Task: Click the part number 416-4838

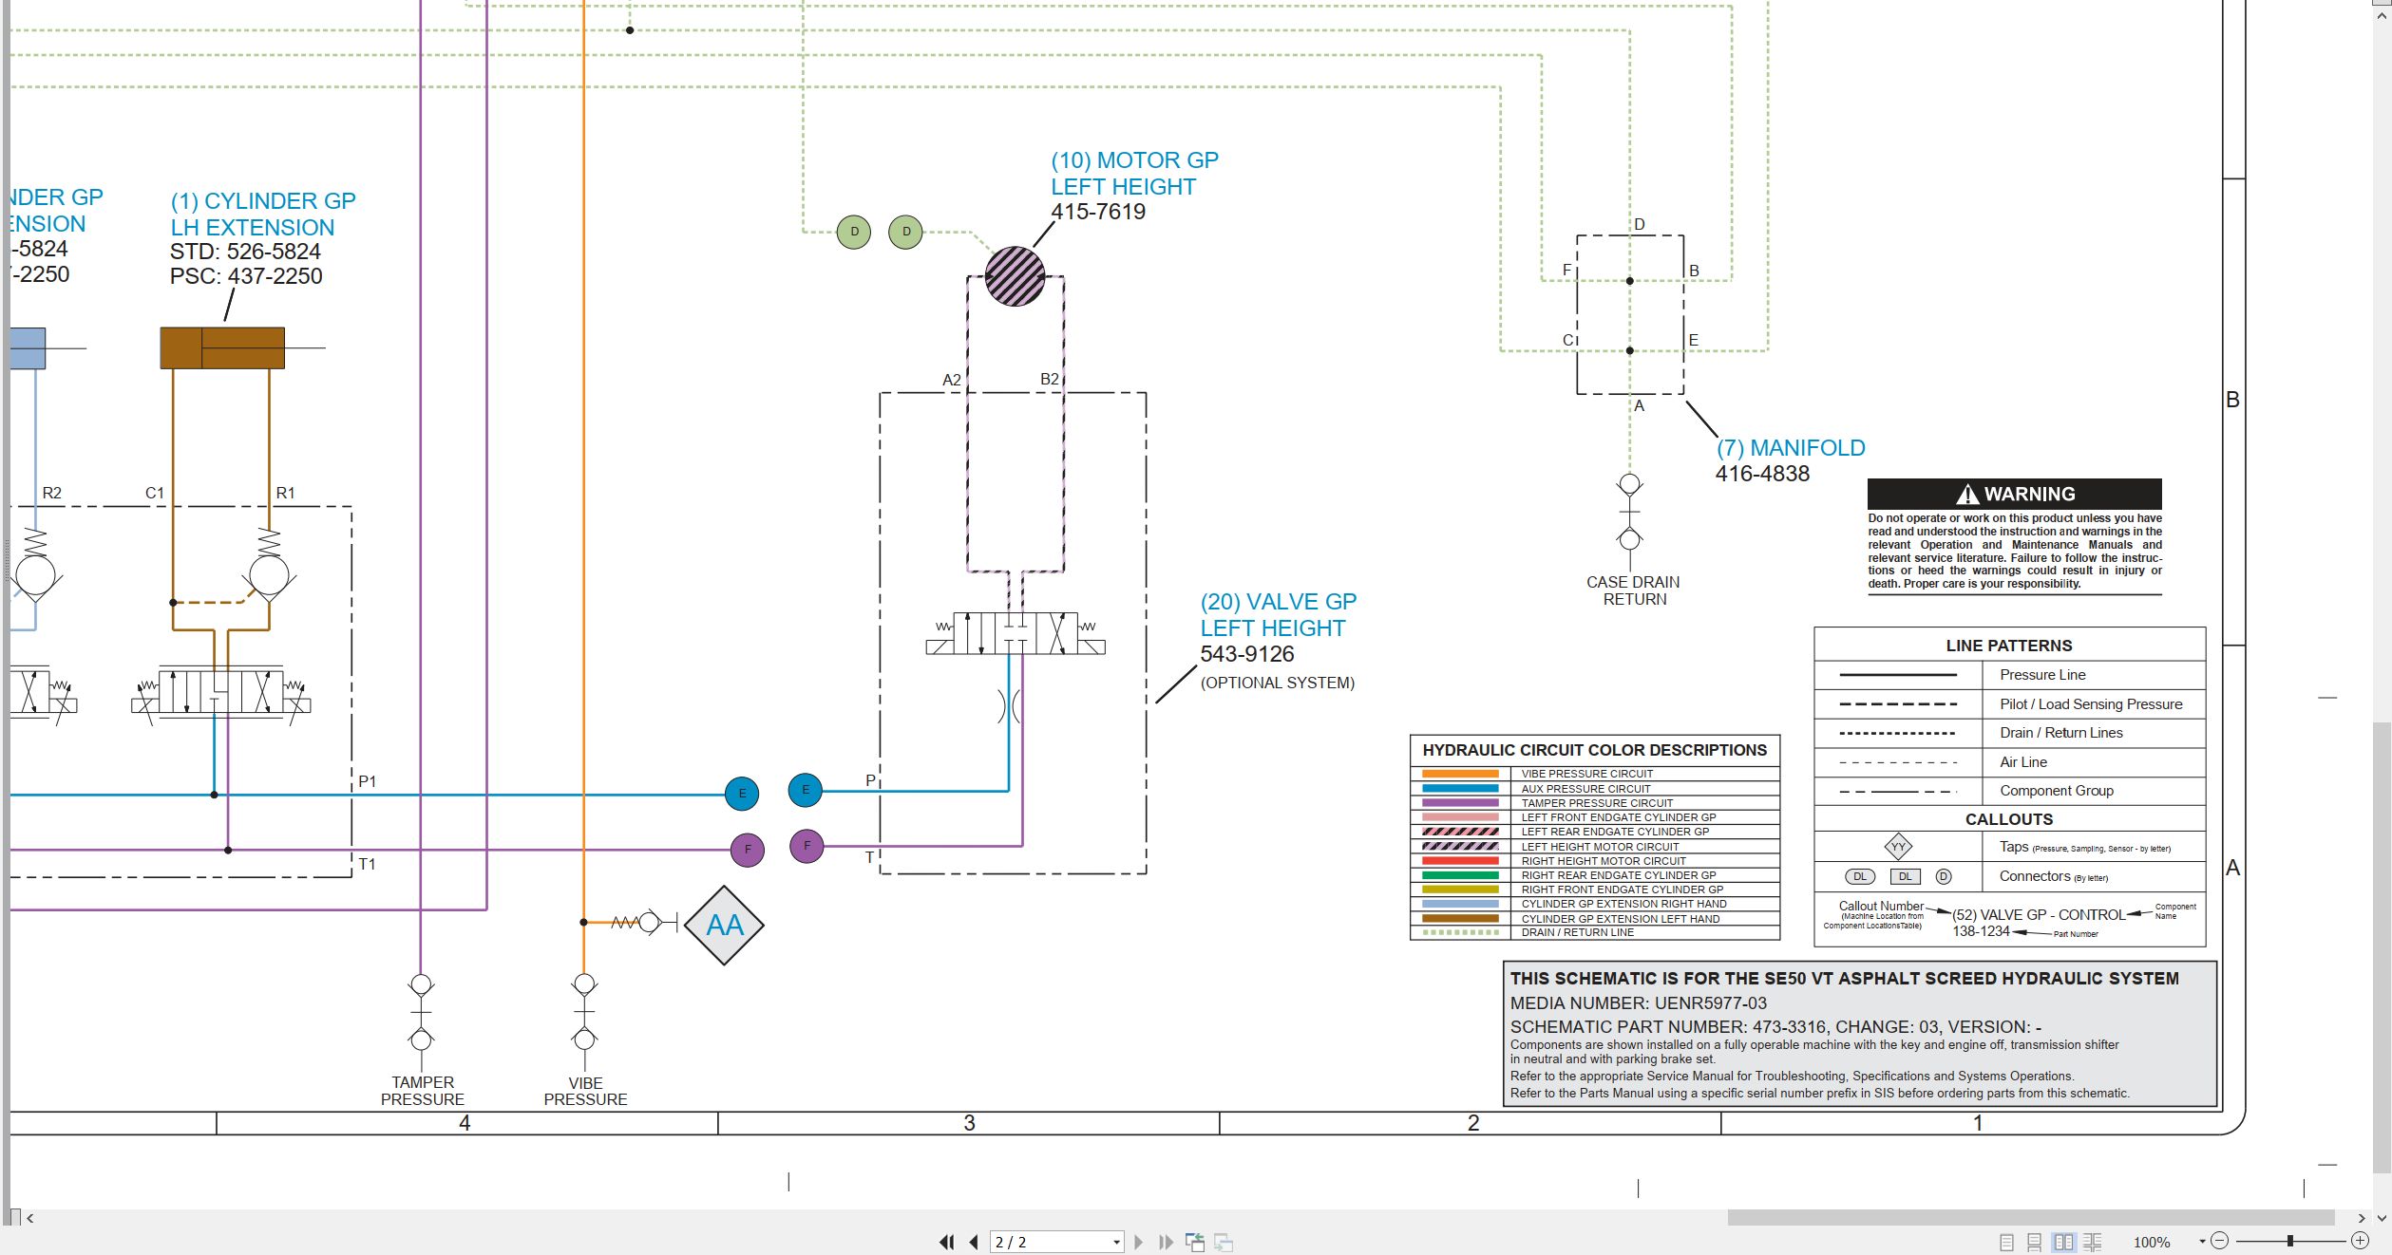Action: point(1762,474)
